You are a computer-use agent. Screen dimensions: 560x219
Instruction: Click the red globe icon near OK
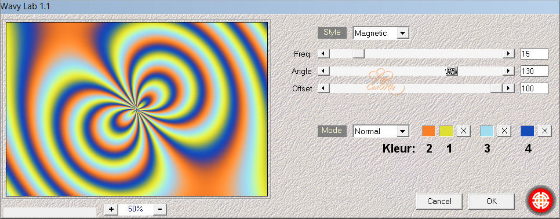tap(540, 201)
